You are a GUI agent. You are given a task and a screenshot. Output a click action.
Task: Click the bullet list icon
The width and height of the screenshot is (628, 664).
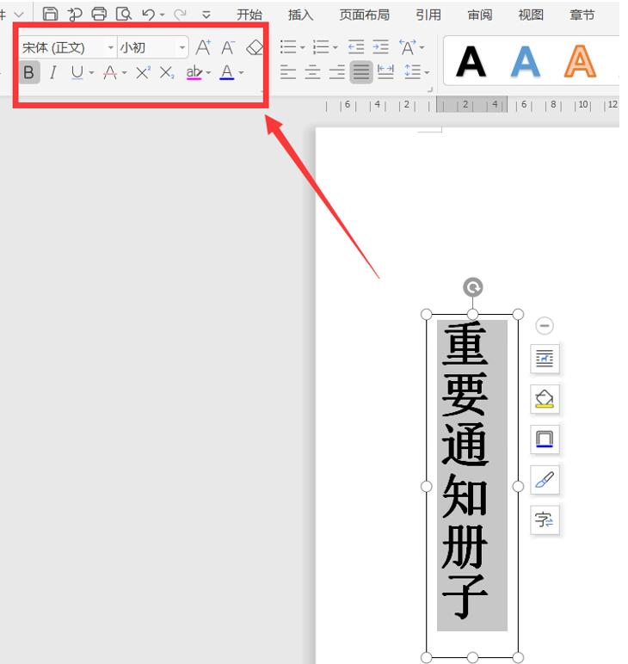pyautogui.click(x=288, y=47)
